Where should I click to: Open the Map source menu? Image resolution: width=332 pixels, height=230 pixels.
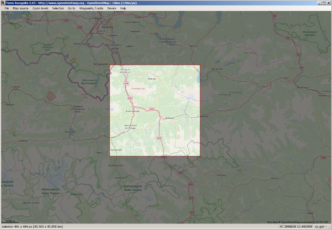21,8
